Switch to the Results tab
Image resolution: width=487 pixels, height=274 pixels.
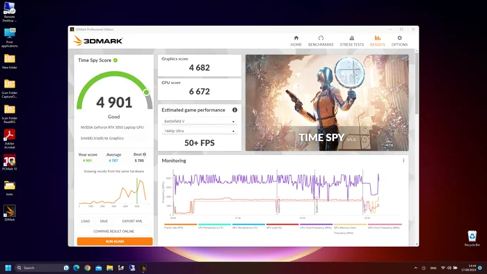tap(377, 41)
